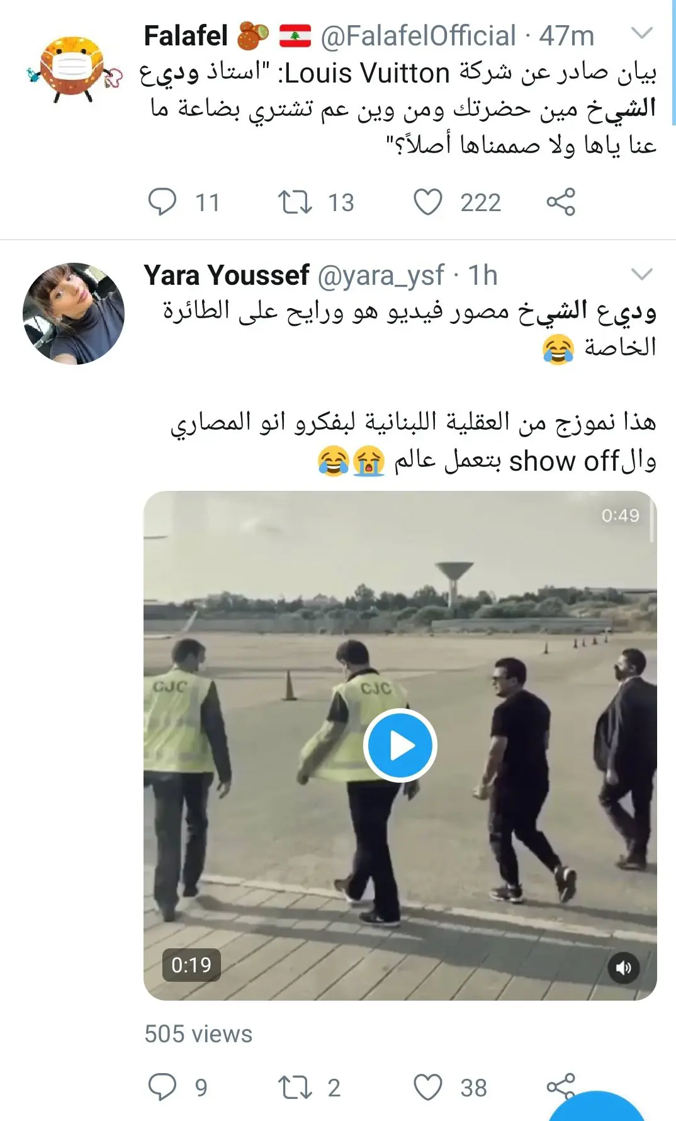The height and width of the screenshot is (1121, 676).
Task: Like the Falafel tweet with 222 likes
Action: [428, 202]
